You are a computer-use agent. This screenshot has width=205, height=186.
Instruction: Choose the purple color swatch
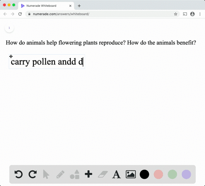(x=186, y=174)
